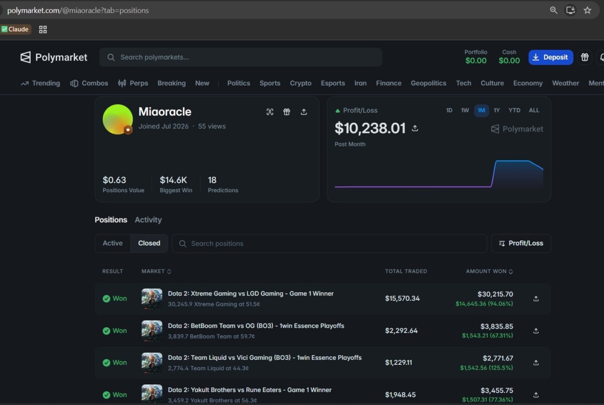Open Dota 2: Xtreme Gaming vs LGD Gaming market
This screenshot has width=604, height=405.
coord(251,294)
